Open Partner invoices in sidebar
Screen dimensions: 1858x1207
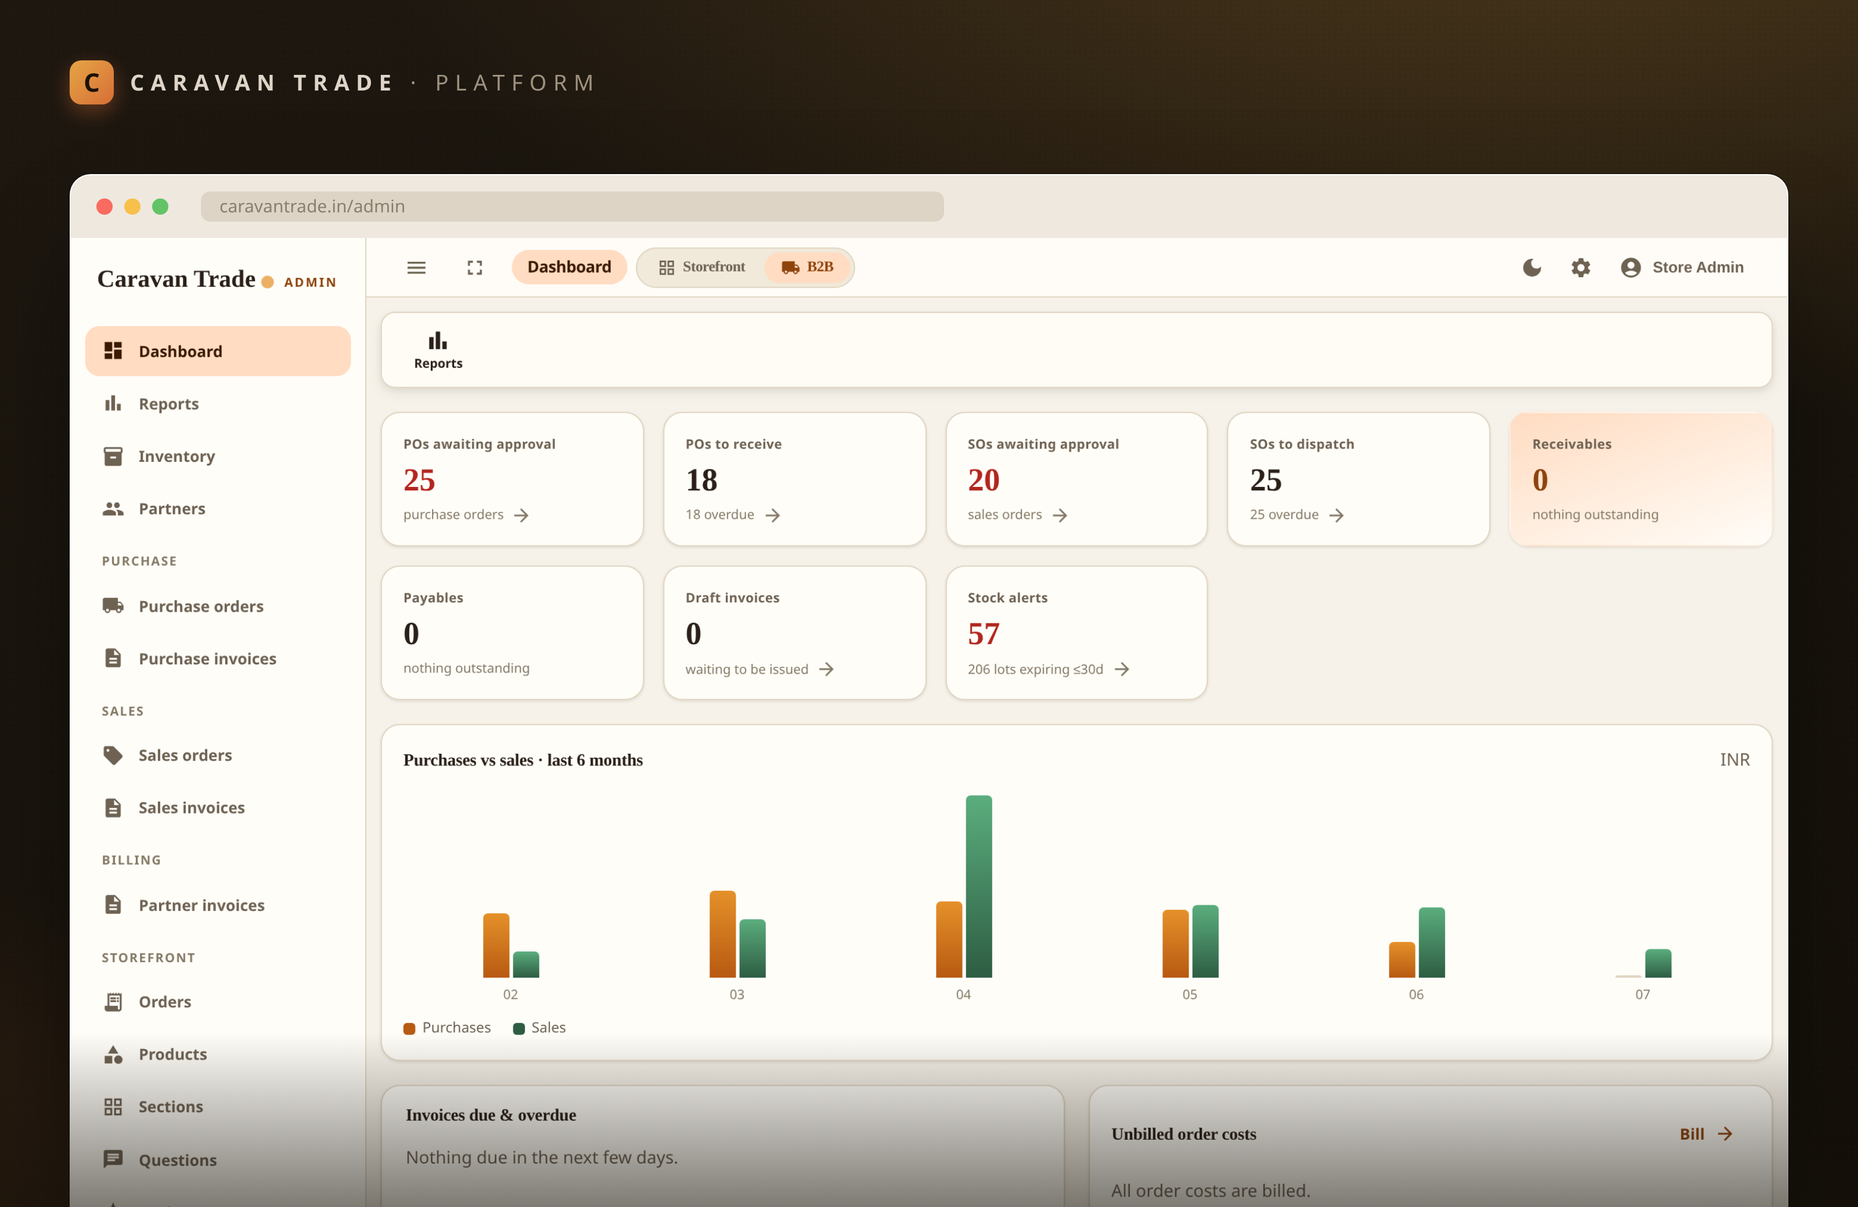pyautogui.click(x=218, y=905)
